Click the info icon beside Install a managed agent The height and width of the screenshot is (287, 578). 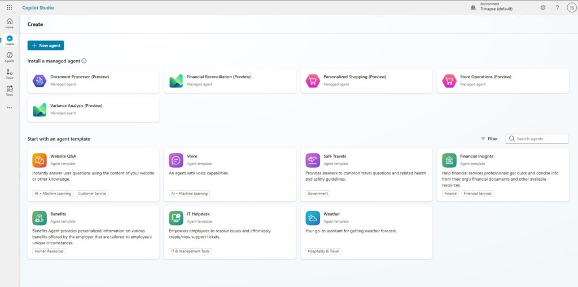84,61
